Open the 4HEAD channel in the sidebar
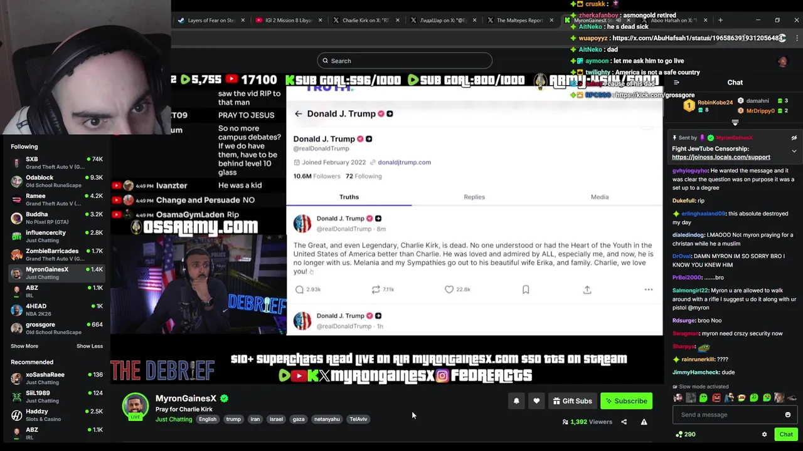803x451 pixels. (x=56, y=309)
